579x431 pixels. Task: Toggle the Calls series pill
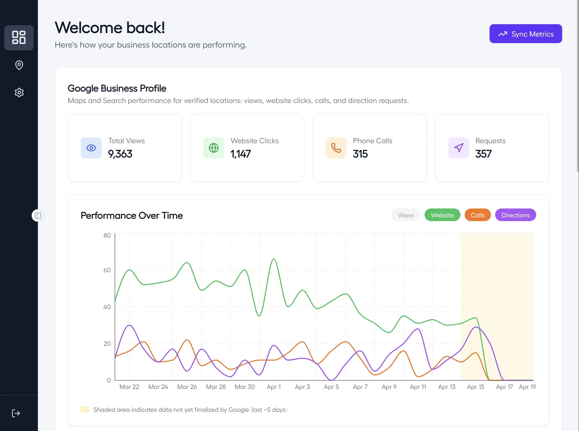click(x=477, y=215)
